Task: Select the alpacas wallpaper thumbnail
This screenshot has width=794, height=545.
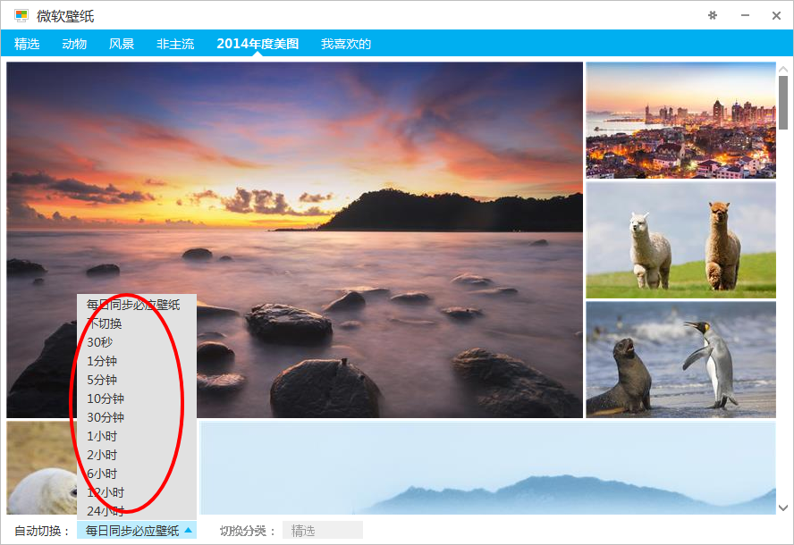Action: point(680,240)
